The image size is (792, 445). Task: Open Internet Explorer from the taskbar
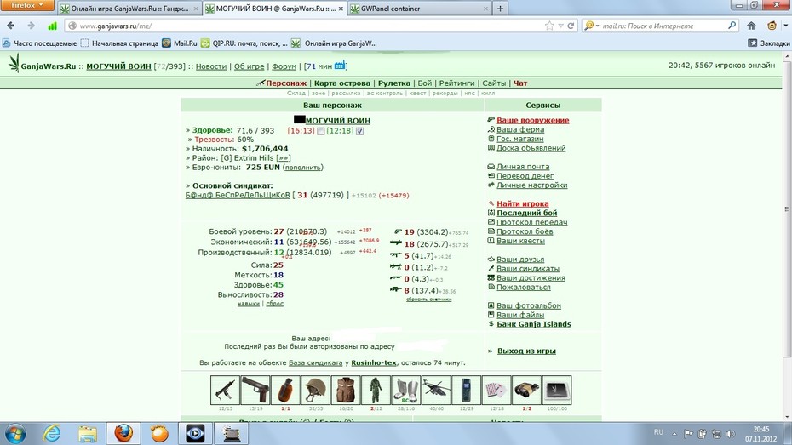(51, 433)
